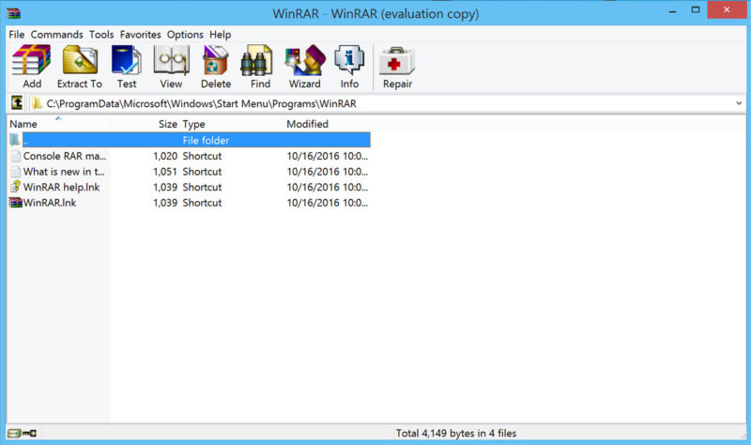This screenshot has width=751, height=445.
Task: Click the parent folder icon in first row
Action: [x=15, y=140]
